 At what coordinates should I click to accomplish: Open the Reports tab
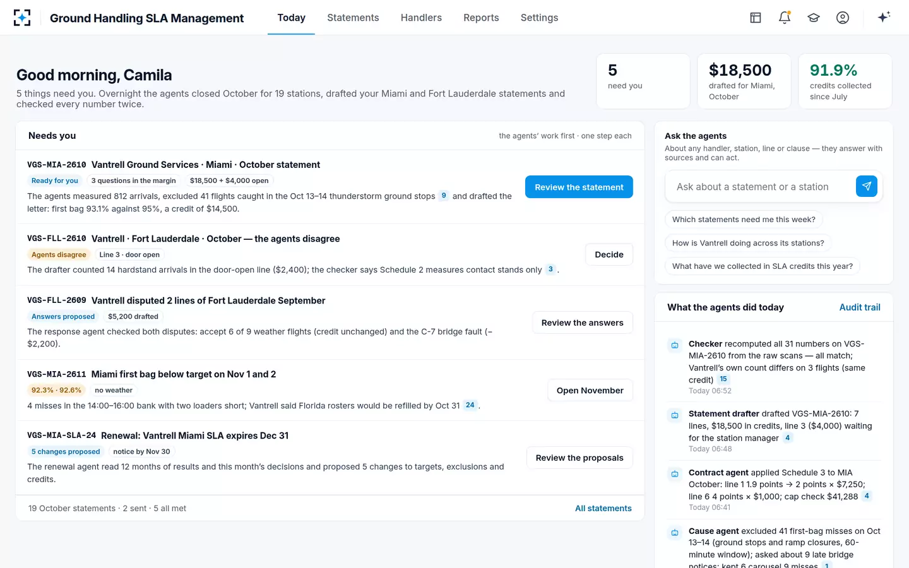[481, 18]
